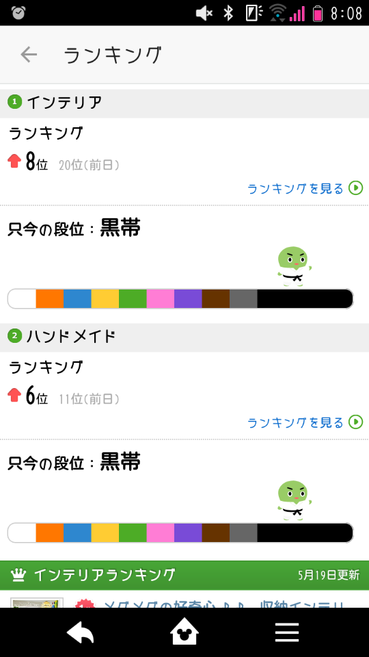This screenshot has height=657, width=369.
Task: Tap pink segment of ハンドメイド belt bar
Action: (160, 532)
